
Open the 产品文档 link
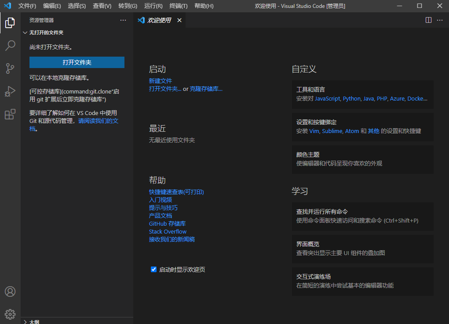[161, 216]
